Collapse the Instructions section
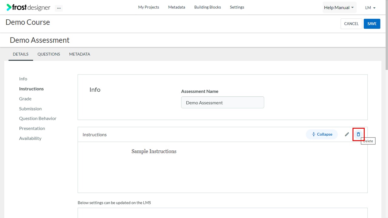388x218 pixels. tap(322, 134)
